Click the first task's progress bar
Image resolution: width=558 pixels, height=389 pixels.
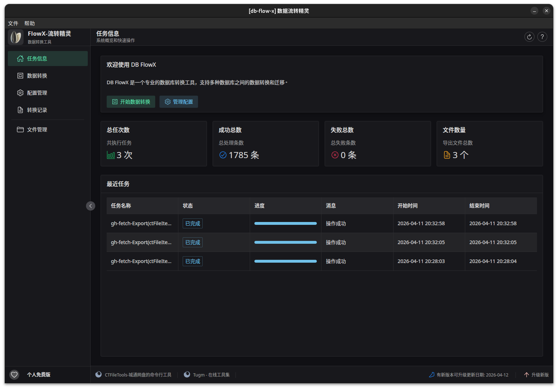[285, 223]
